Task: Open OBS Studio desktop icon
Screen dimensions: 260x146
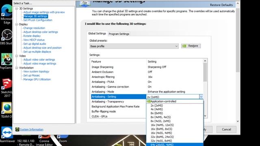Action: [x=6, y=37]
